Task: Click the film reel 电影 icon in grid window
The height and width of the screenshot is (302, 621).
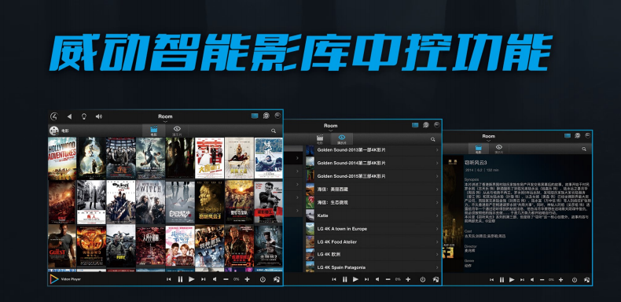Action: tap(54, 131)
